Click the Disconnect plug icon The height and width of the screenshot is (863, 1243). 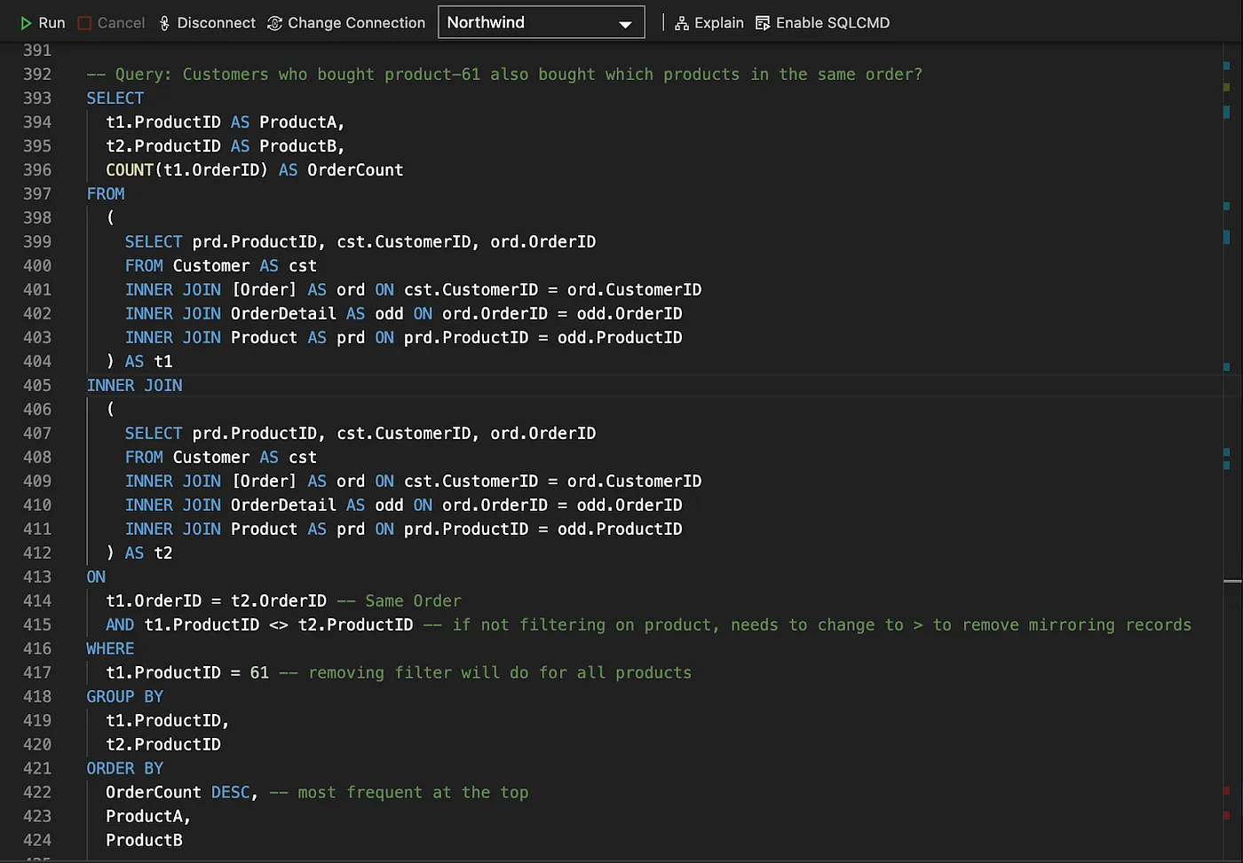click(x=164, y=23)
